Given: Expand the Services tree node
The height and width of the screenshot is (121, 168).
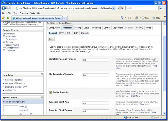Looking at the screenshot, I should pyautogui.click(x=4, y=42).
